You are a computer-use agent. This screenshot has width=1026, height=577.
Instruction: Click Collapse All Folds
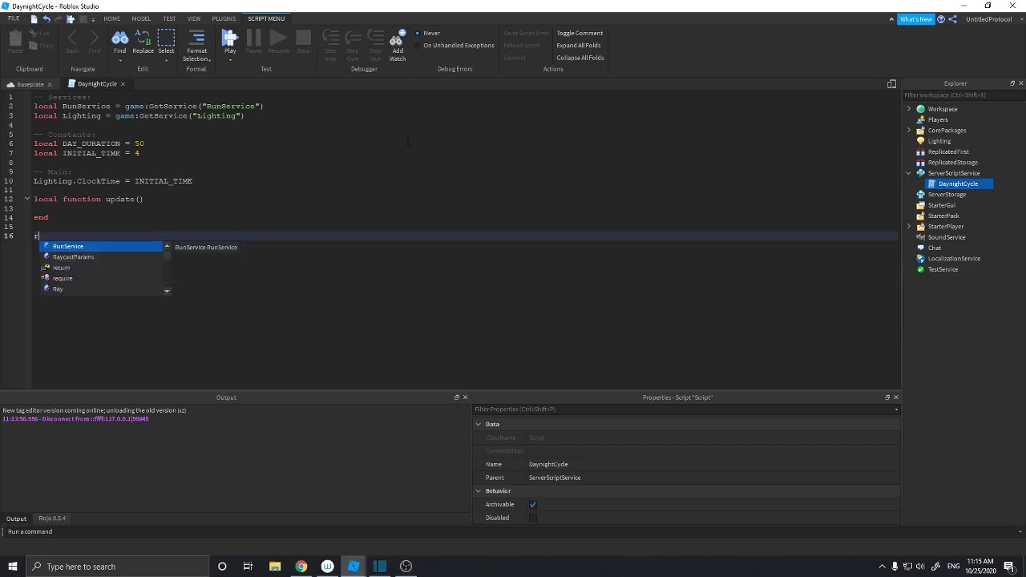pos(580,58)
